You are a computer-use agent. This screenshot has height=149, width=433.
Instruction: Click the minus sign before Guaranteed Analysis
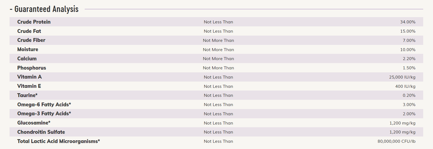tap(11, 10)
